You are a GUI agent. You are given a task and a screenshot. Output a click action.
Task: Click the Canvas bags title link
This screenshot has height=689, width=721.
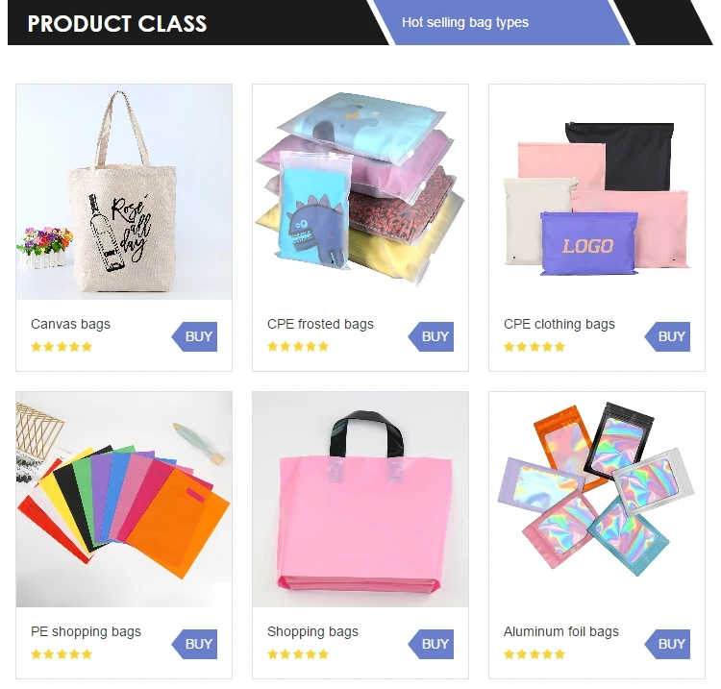tap(70, 324)
